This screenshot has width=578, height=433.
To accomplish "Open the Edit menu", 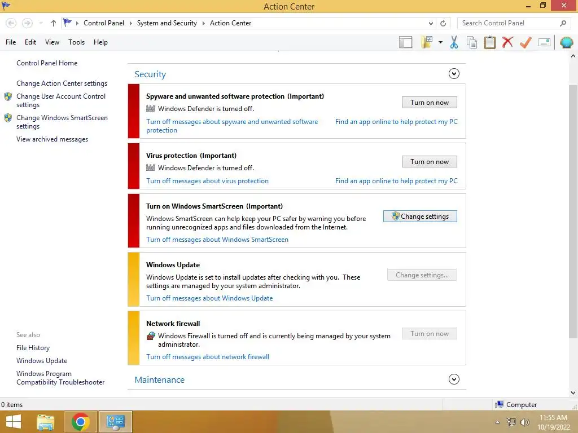I will (x=30, y=42).
